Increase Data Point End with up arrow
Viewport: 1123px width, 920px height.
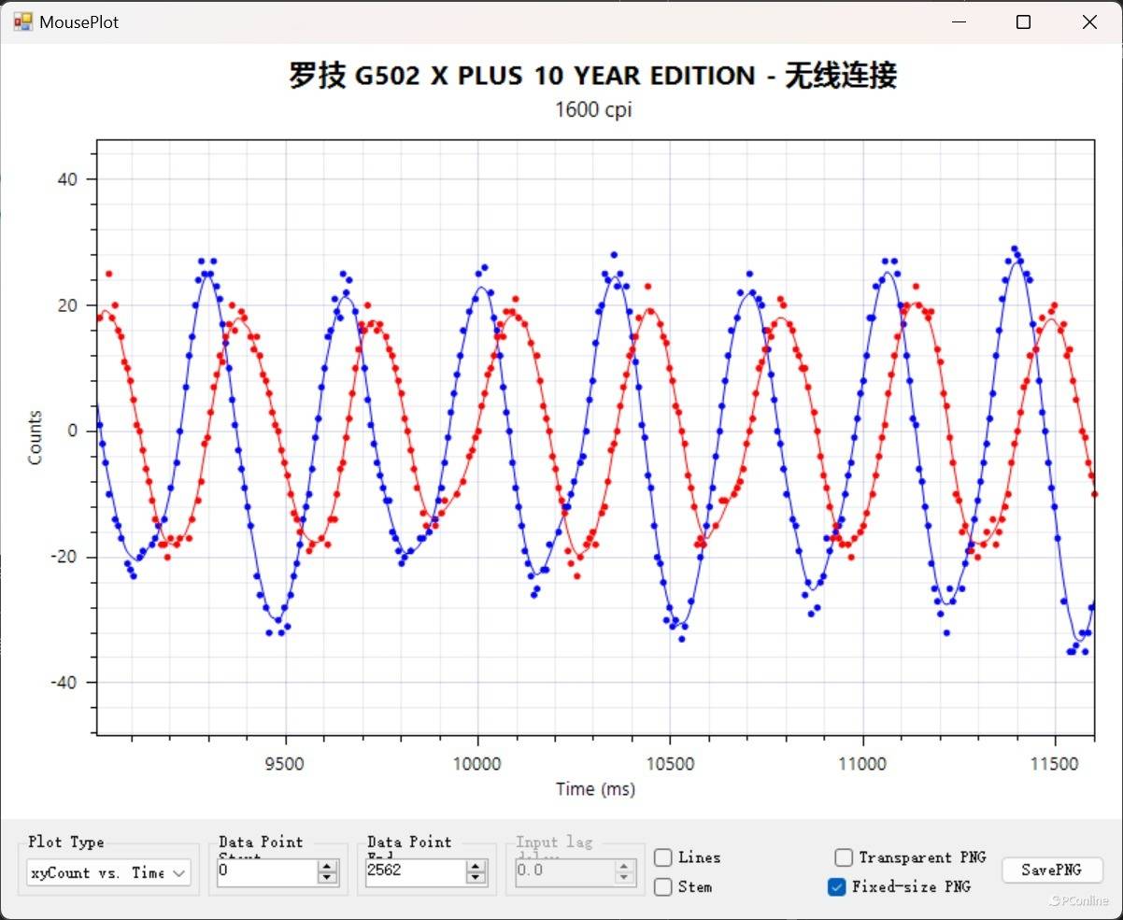pyautogui.click(x=476, y=867)
